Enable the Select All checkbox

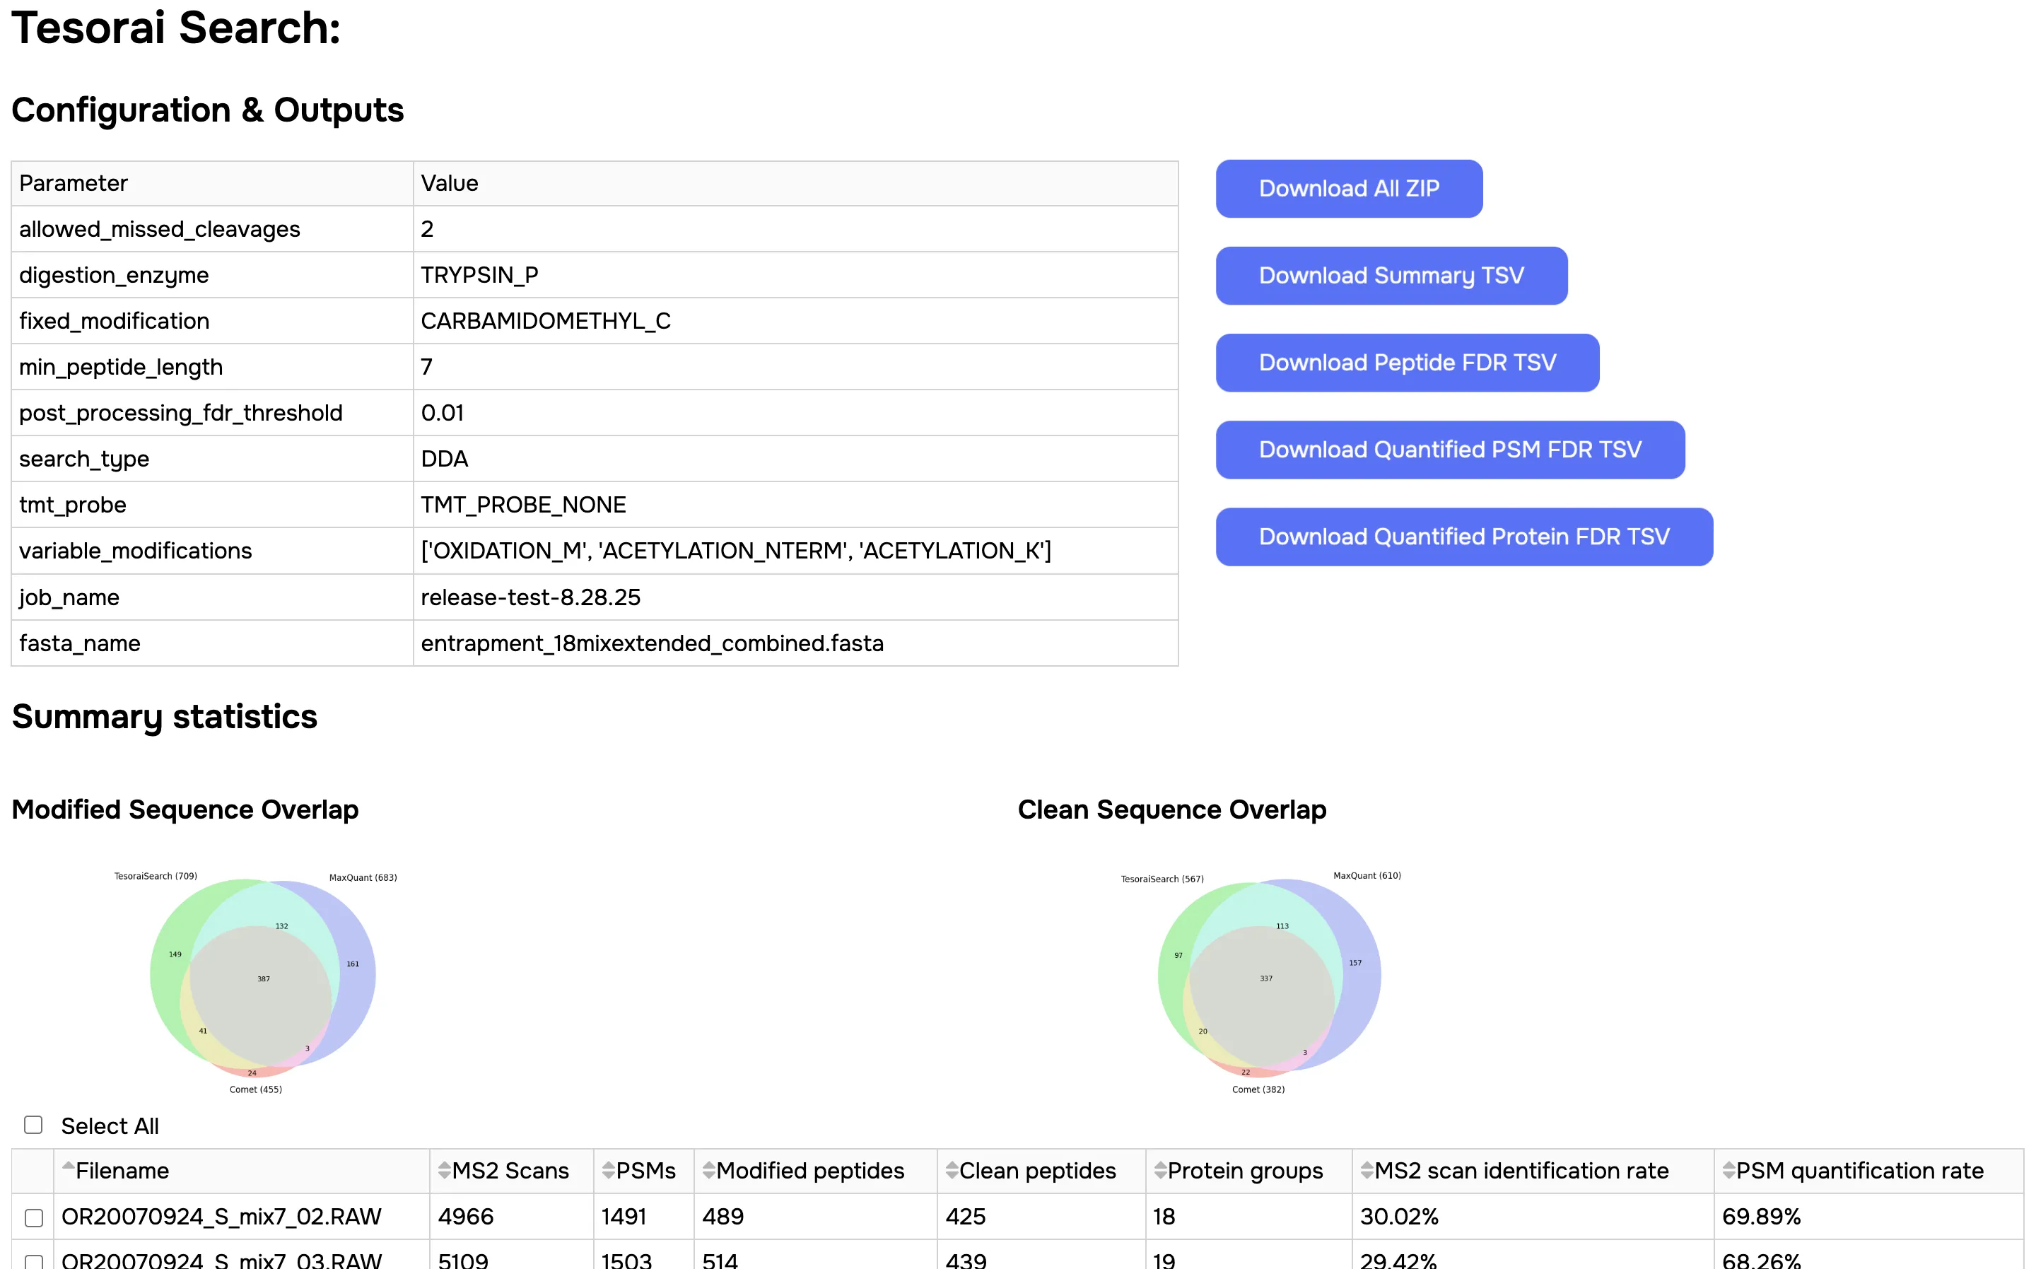[x=33, y=1125]
